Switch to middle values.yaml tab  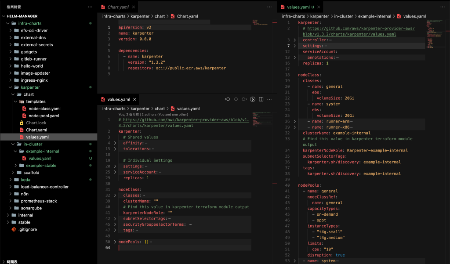pyautogui.click(x=119, y=99)
